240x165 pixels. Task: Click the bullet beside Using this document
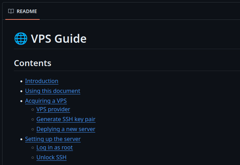(x=21, y=91)
